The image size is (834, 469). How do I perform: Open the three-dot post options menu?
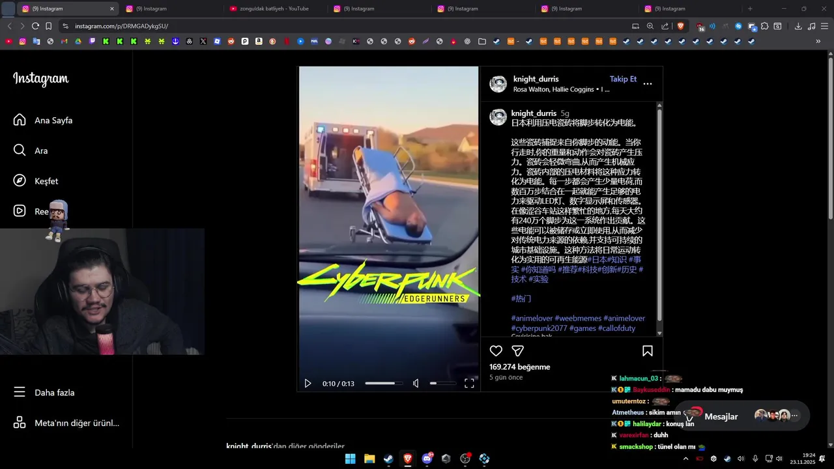[648, 84]
